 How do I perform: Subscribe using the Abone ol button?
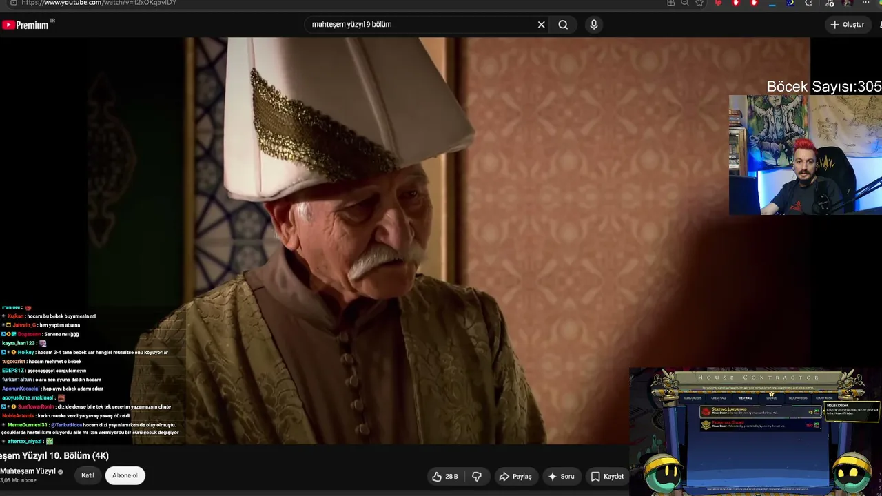click(125, 475)
